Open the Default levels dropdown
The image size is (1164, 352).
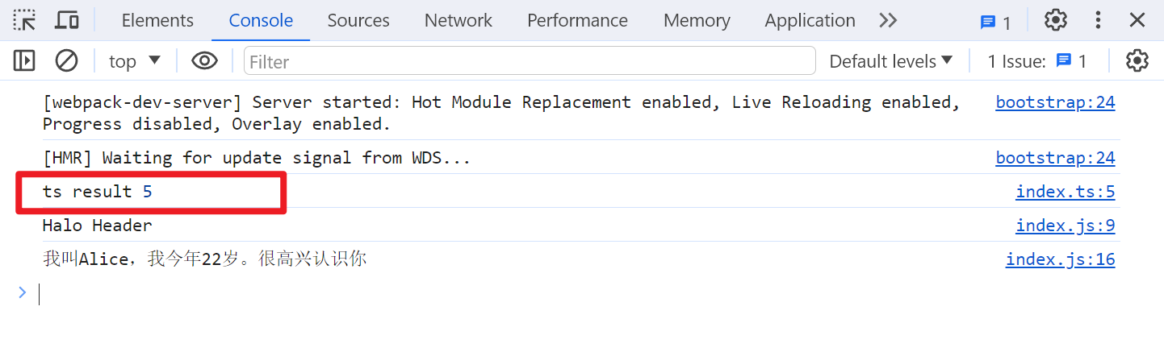[x=890, y=60]
